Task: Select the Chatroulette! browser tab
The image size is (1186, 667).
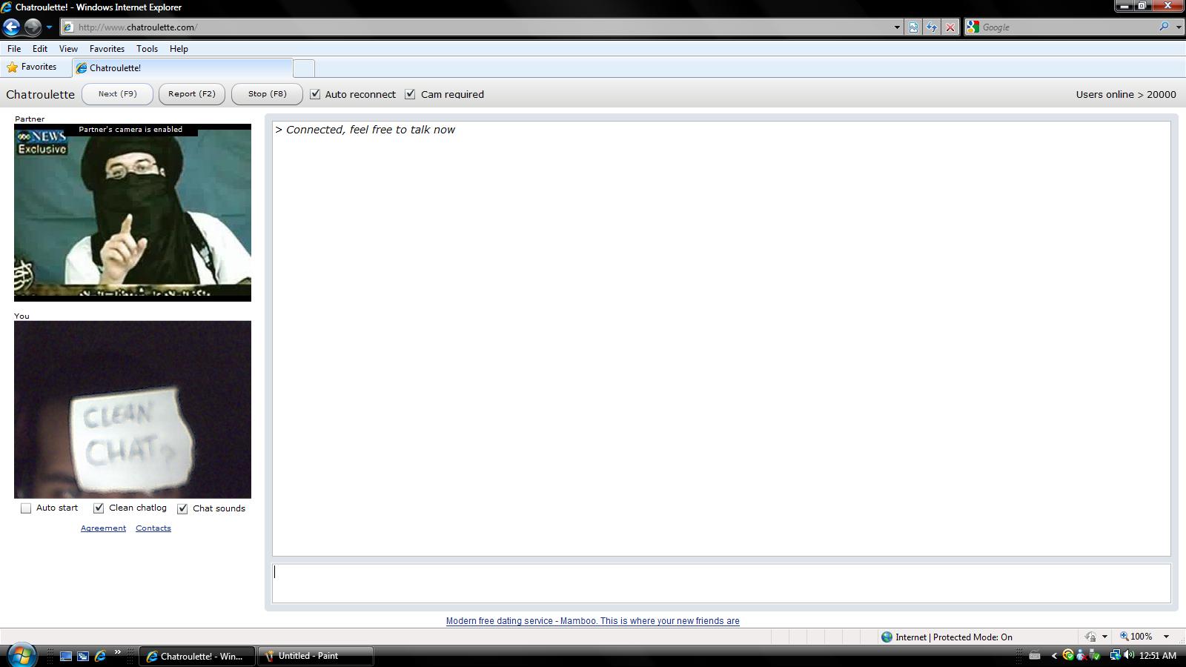Action: coord(182,68)
